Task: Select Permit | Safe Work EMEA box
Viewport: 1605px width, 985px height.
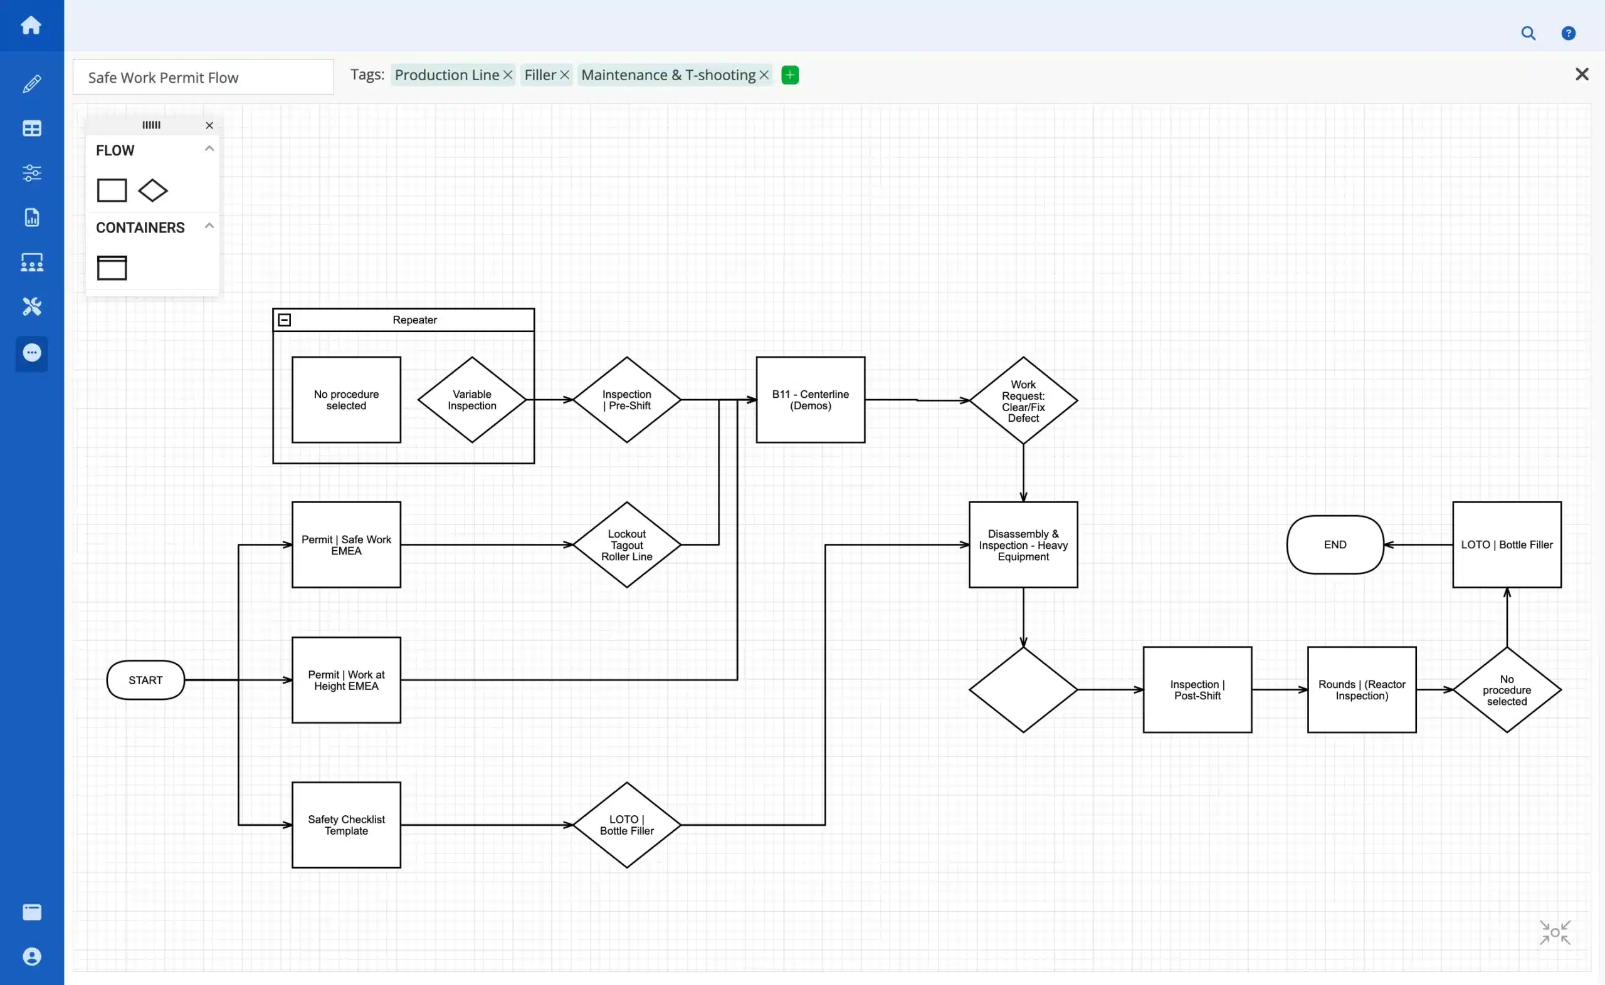Action: click(346, 545)
